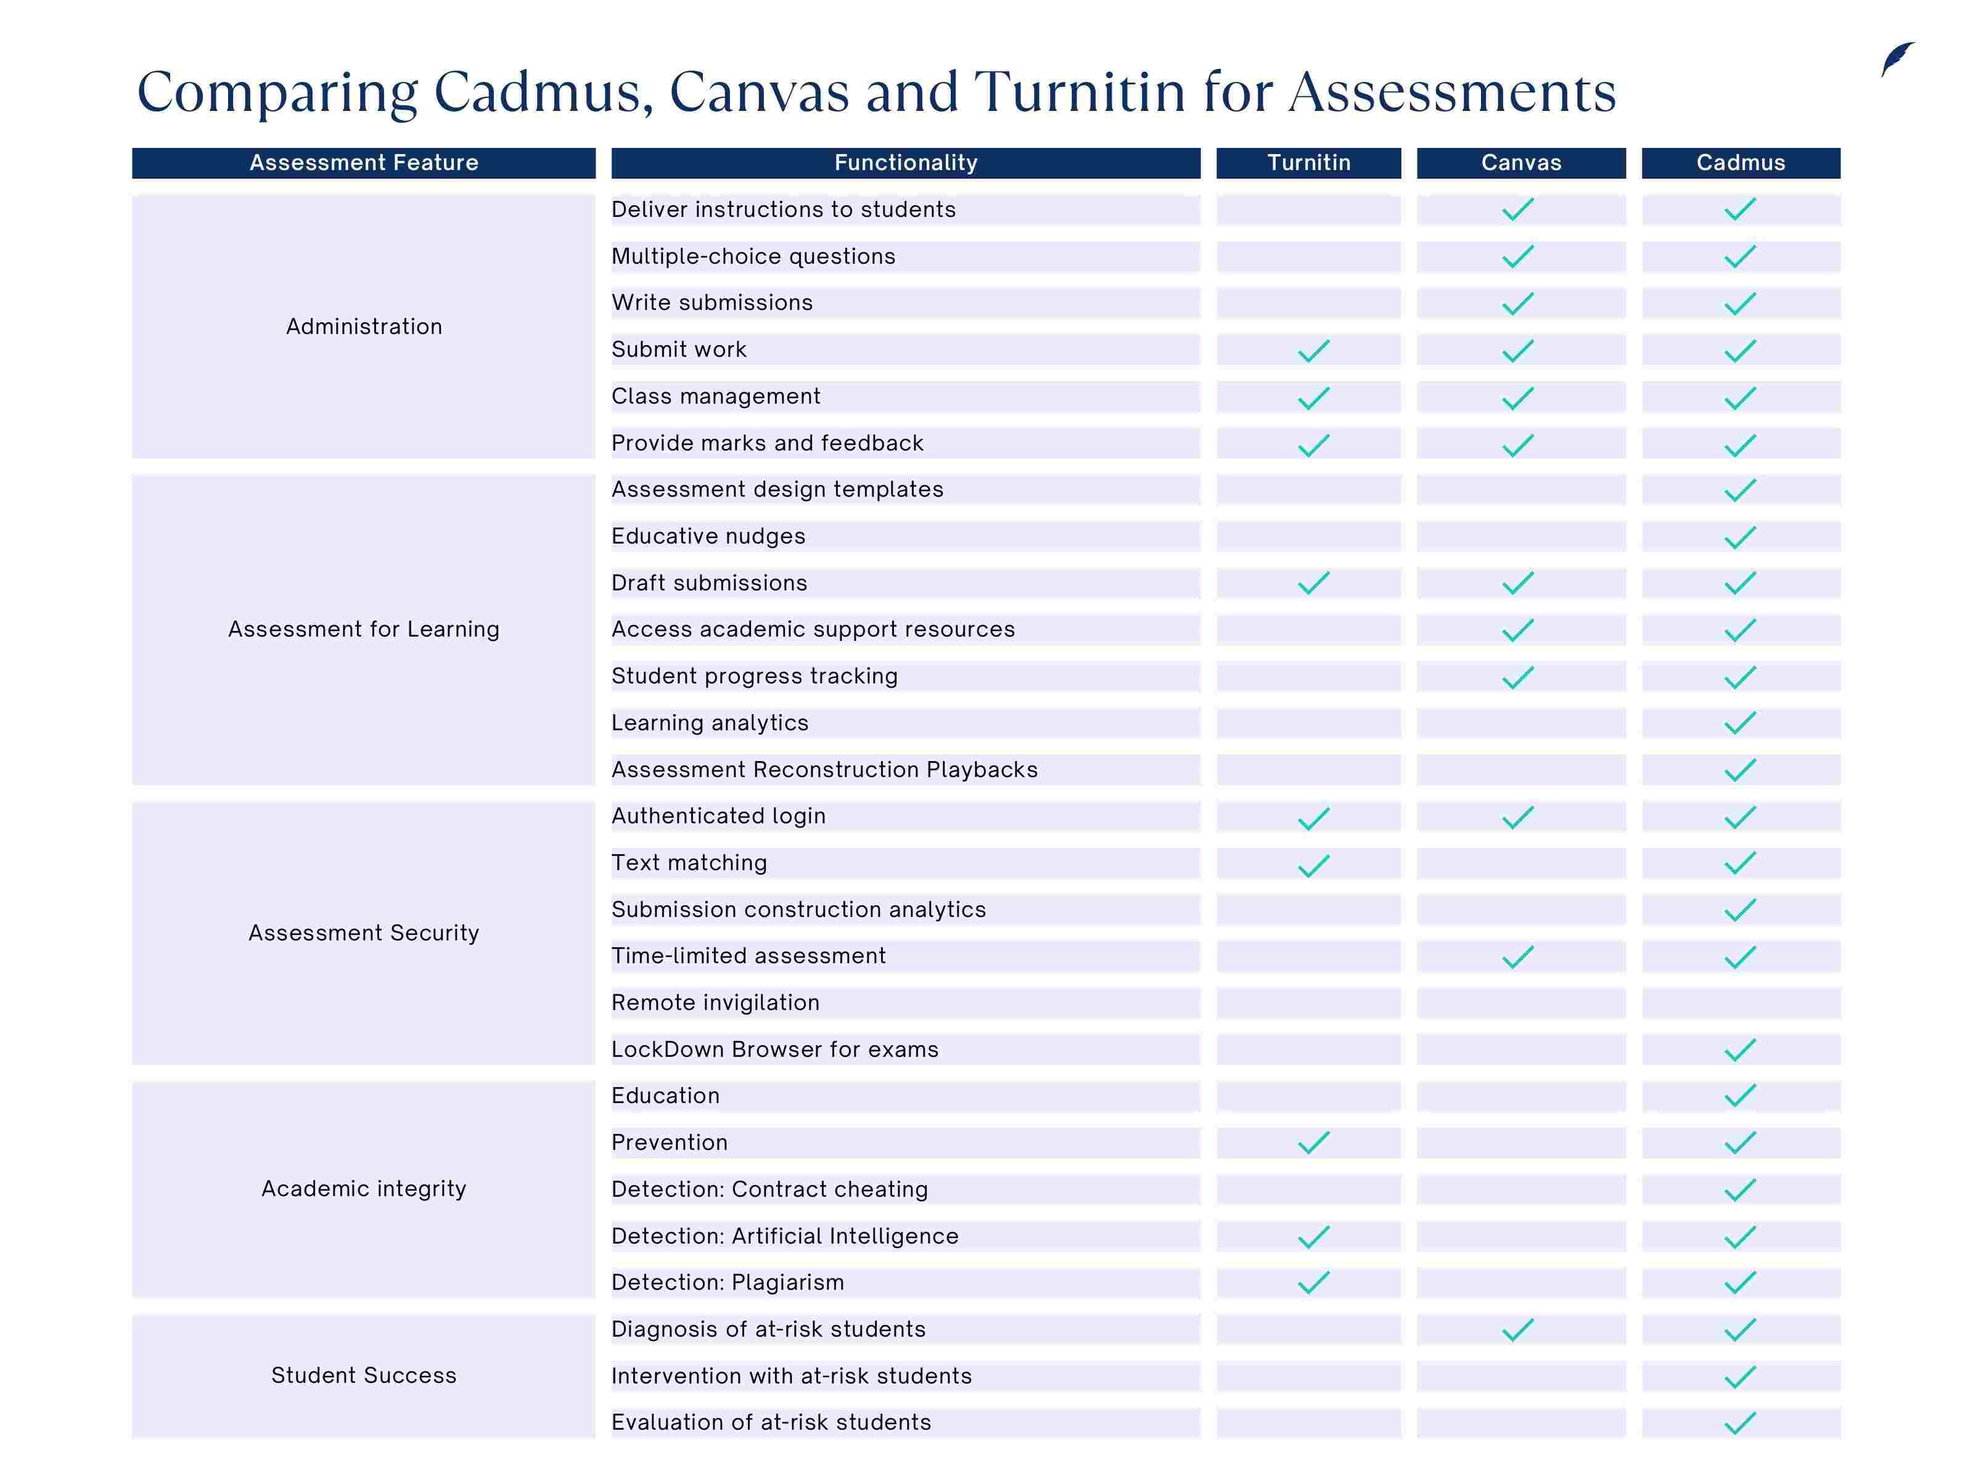1973x1479 pixels.
Task: Click the 'Remote invigilation' row text
Action: 715,1003
